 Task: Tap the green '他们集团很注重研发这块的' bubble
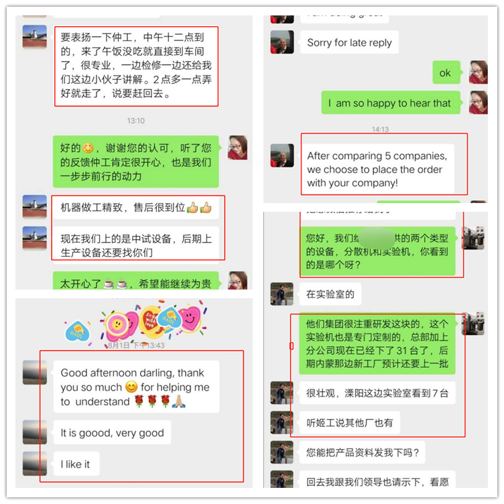click(377, 344)
